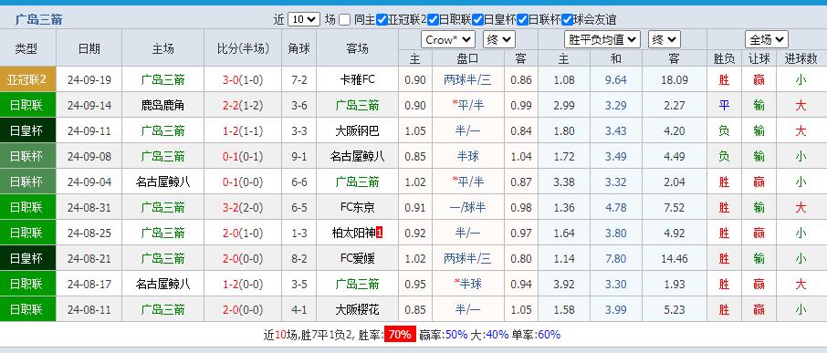Click the red card badge beside 柏太阳神
Viewport: 827px width, 353px height.
pyautogui.click(x=379, y=233)
